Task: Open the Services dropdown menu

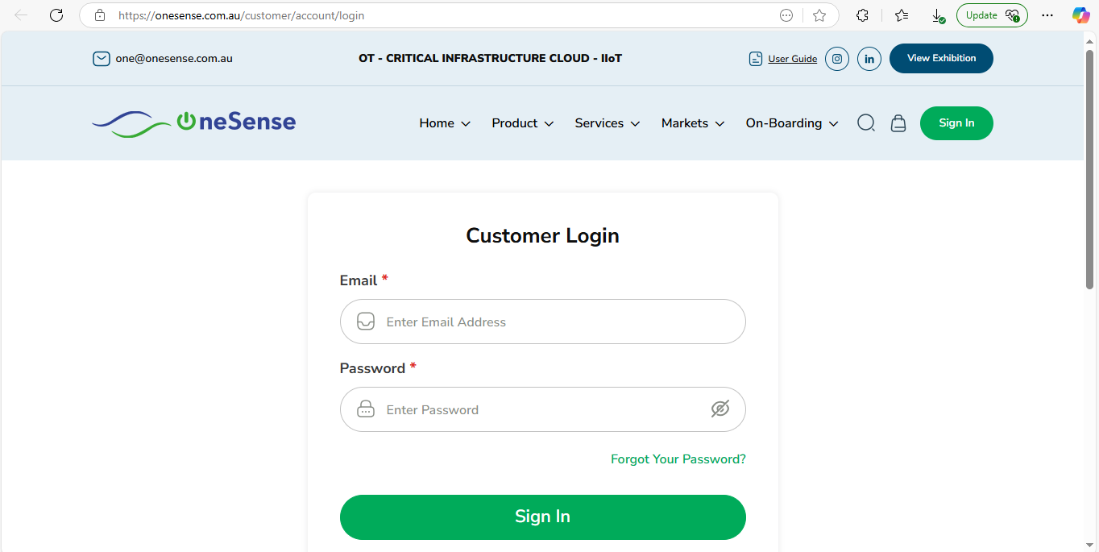Action: 608,123
